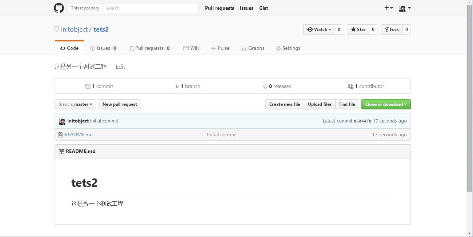The width and height of the screenshot is (473, 237).
Task: Click the scrollbar down arrow
Action: coord(470,234)
